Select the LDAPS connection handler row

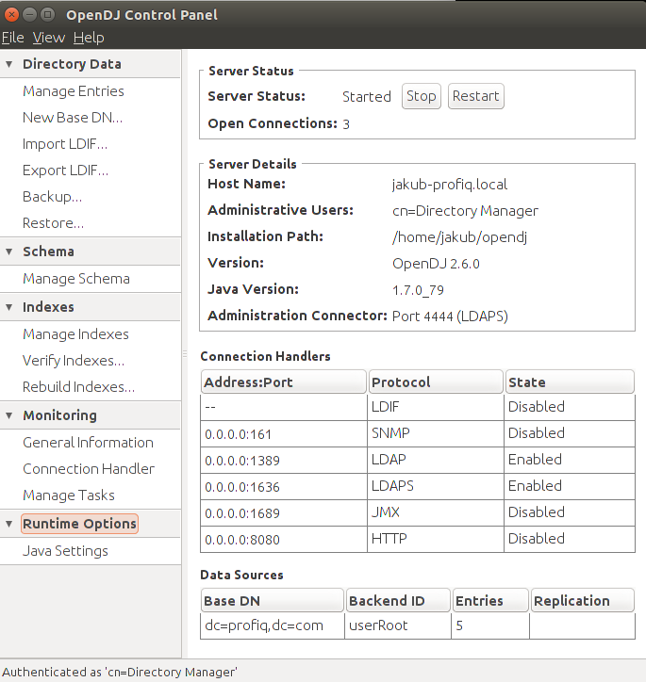(418, 486)
